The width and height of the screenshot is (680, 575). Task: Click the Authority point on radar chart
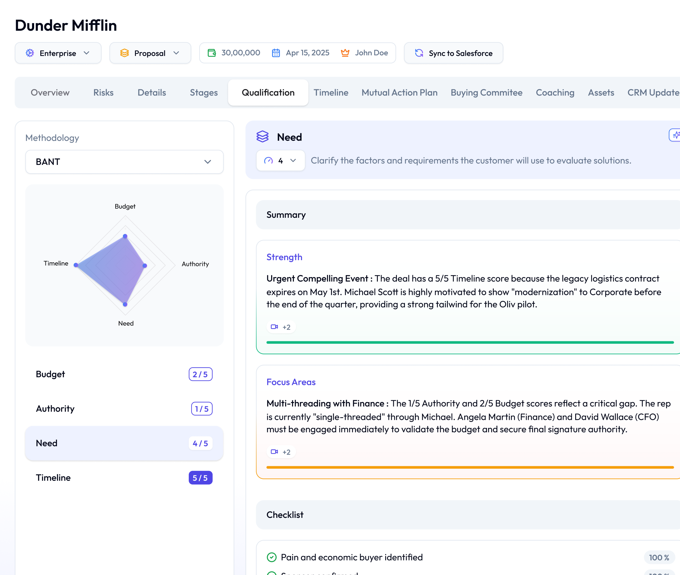click(x=145, y=266)
